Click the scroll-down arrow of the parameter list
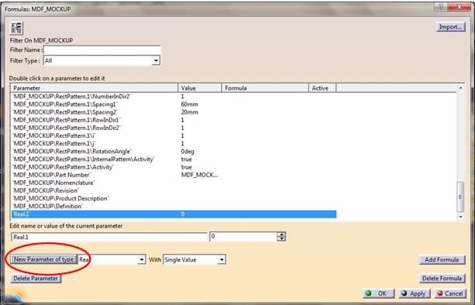Image resolution: width=475 pixels, height=305 pixels. (x=460, y=217)
